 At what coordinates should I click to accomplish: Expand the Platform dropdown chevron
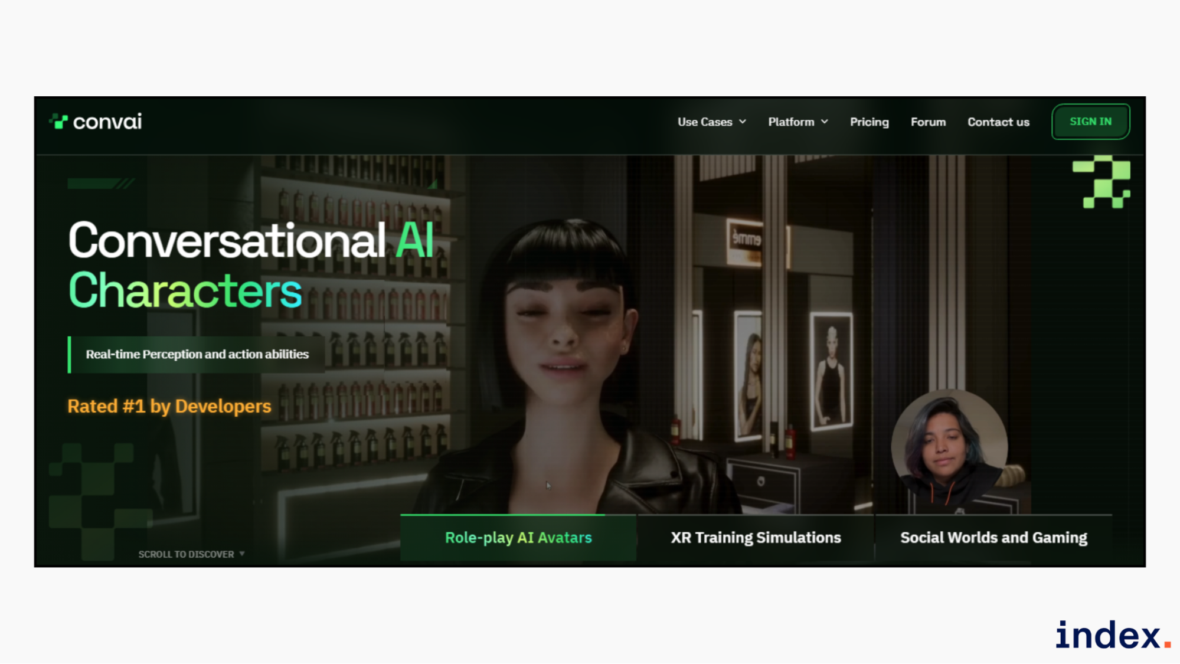coord(825,122)
